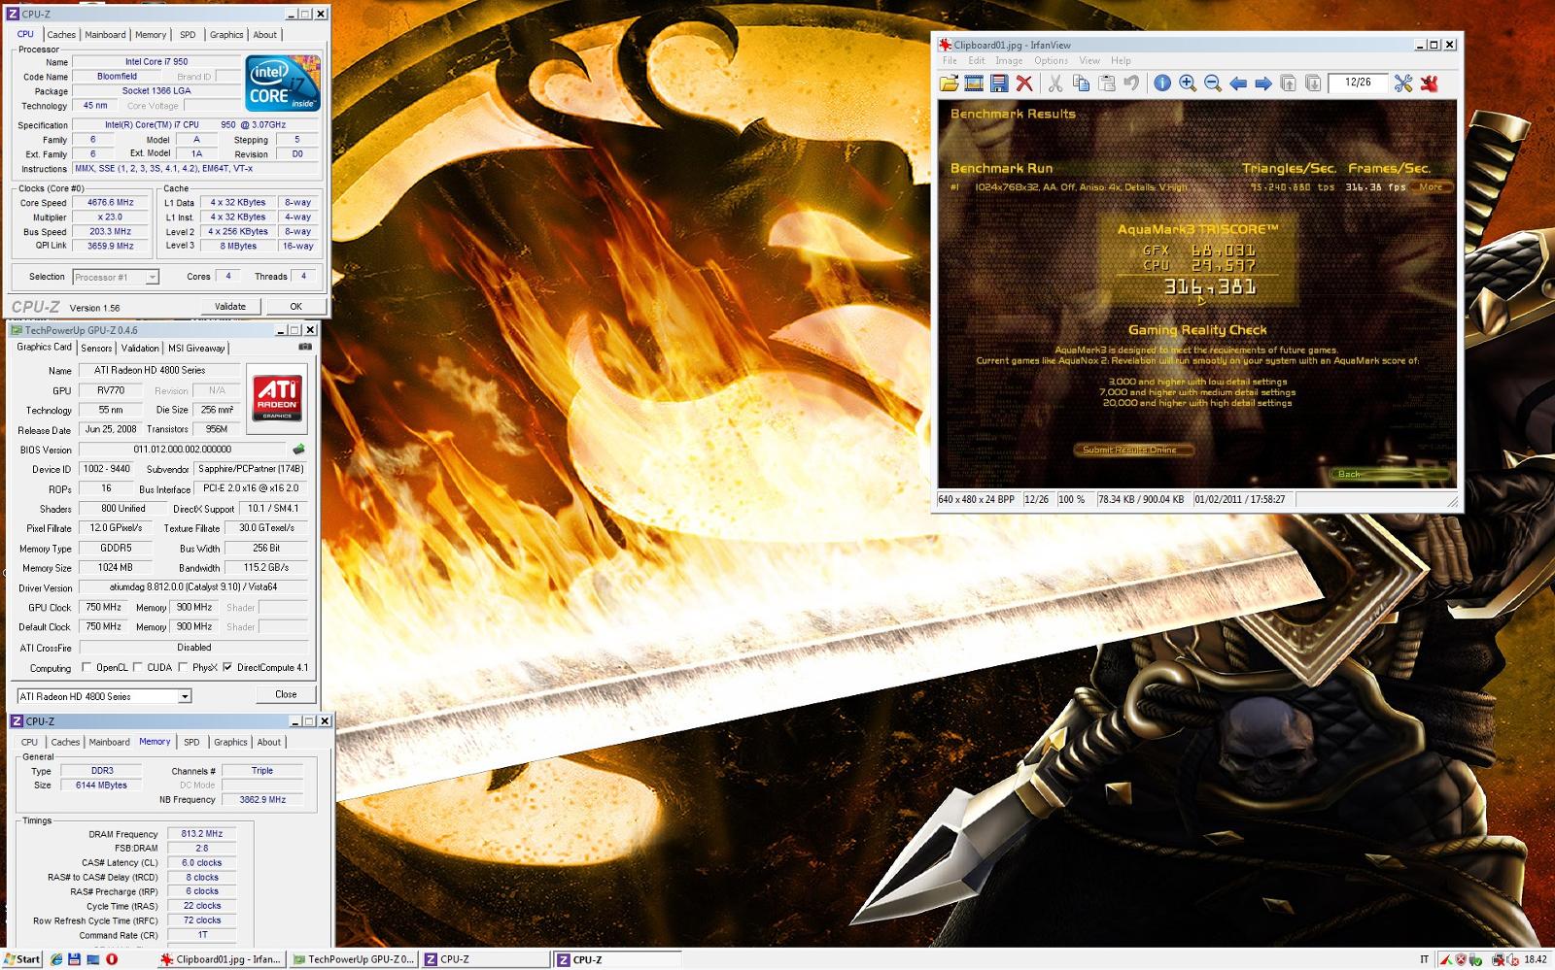This screenshot has width=1555, height=970.
Task: Undo last action in IrfanView
Action: (1131, 84)
